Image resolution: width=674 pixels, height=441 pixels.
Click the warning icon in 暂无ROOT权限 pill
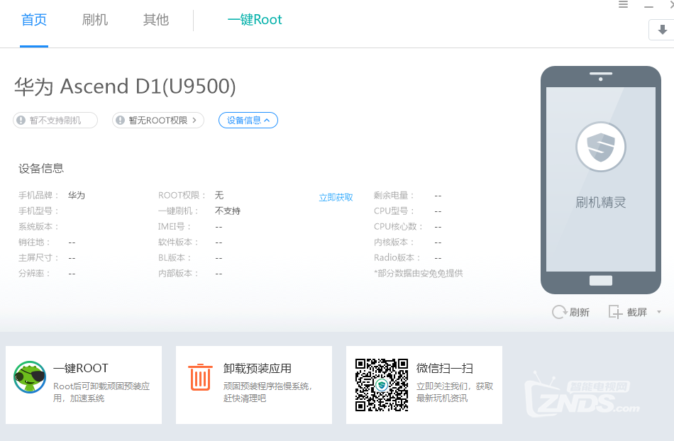tap(121, 121)
